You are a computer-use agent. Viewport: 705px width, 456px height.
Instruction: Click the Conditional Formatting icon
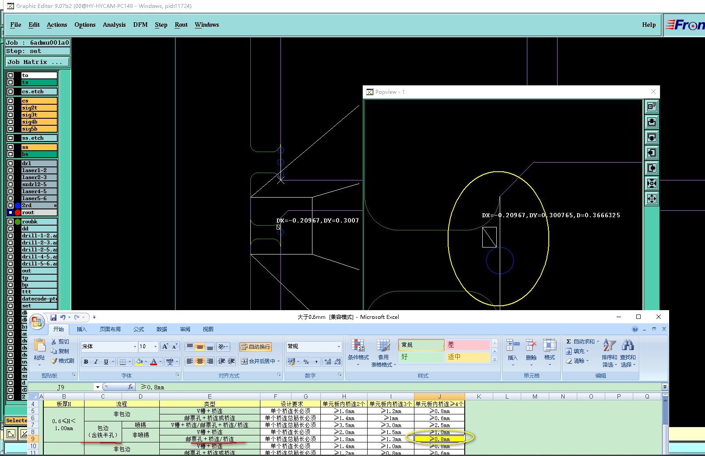358,346
